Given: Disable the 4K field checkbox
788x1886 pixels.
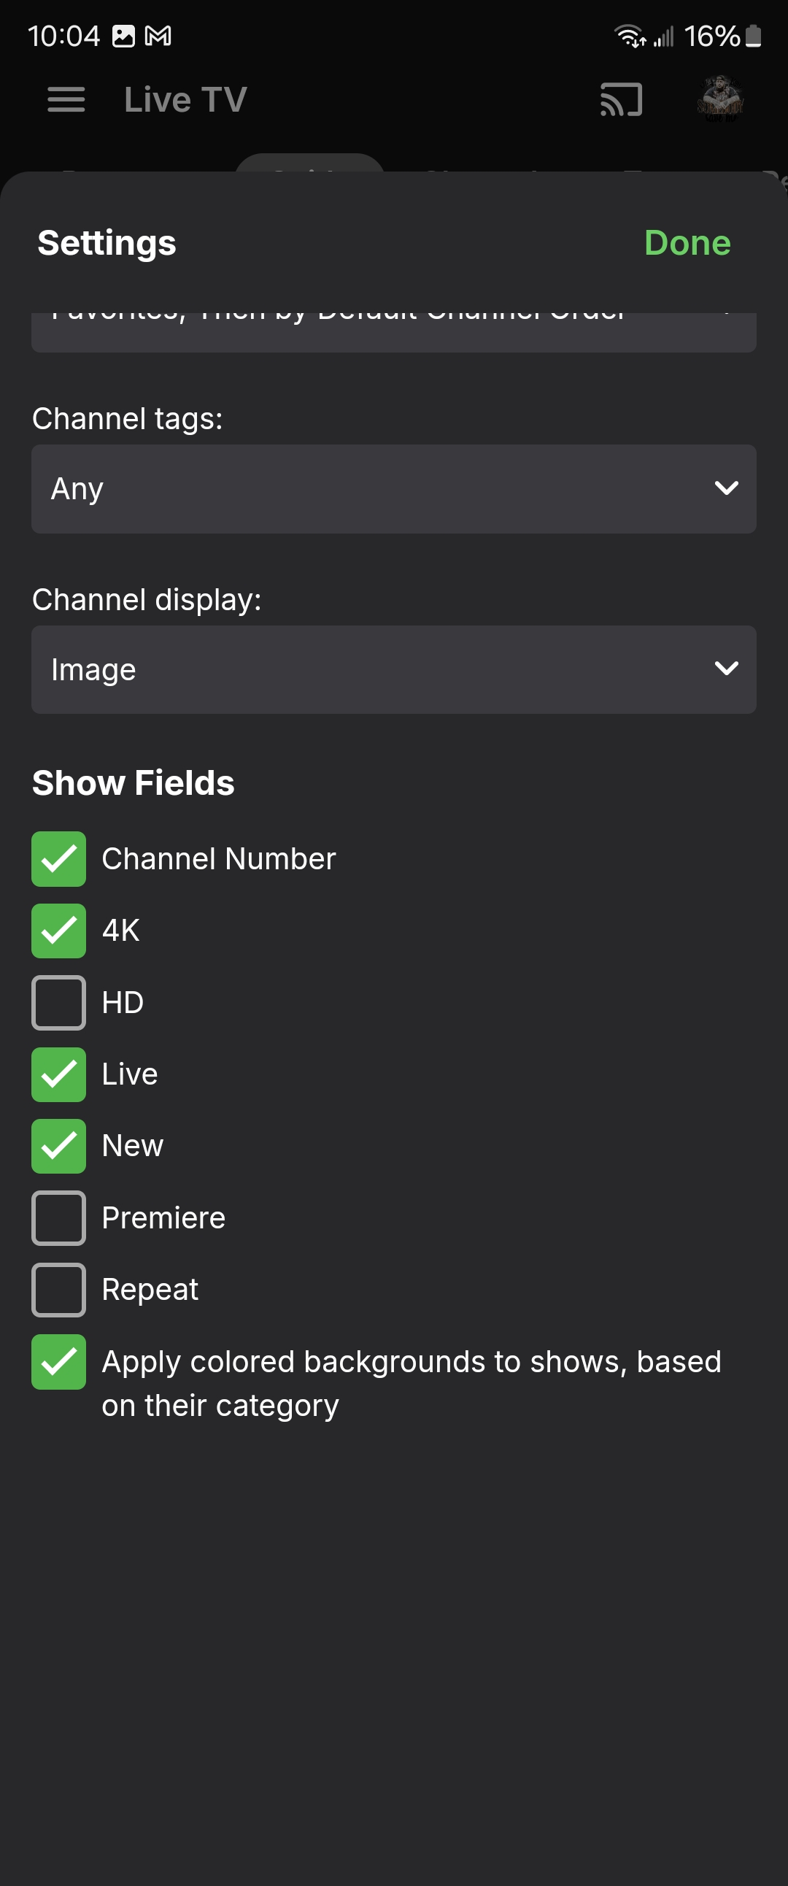Looking at the screenshot, I should click(x=58, y=931).
